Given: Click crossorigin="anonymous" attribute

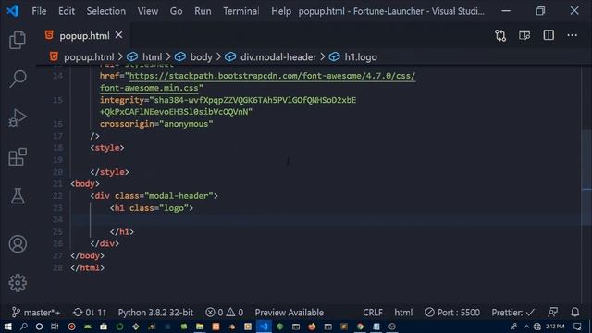Looking at the screenshot, I should click(156, 124).
